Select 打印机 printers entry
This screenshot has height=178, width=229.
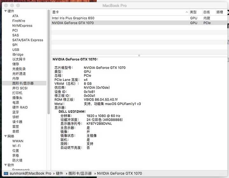point(17,93)
